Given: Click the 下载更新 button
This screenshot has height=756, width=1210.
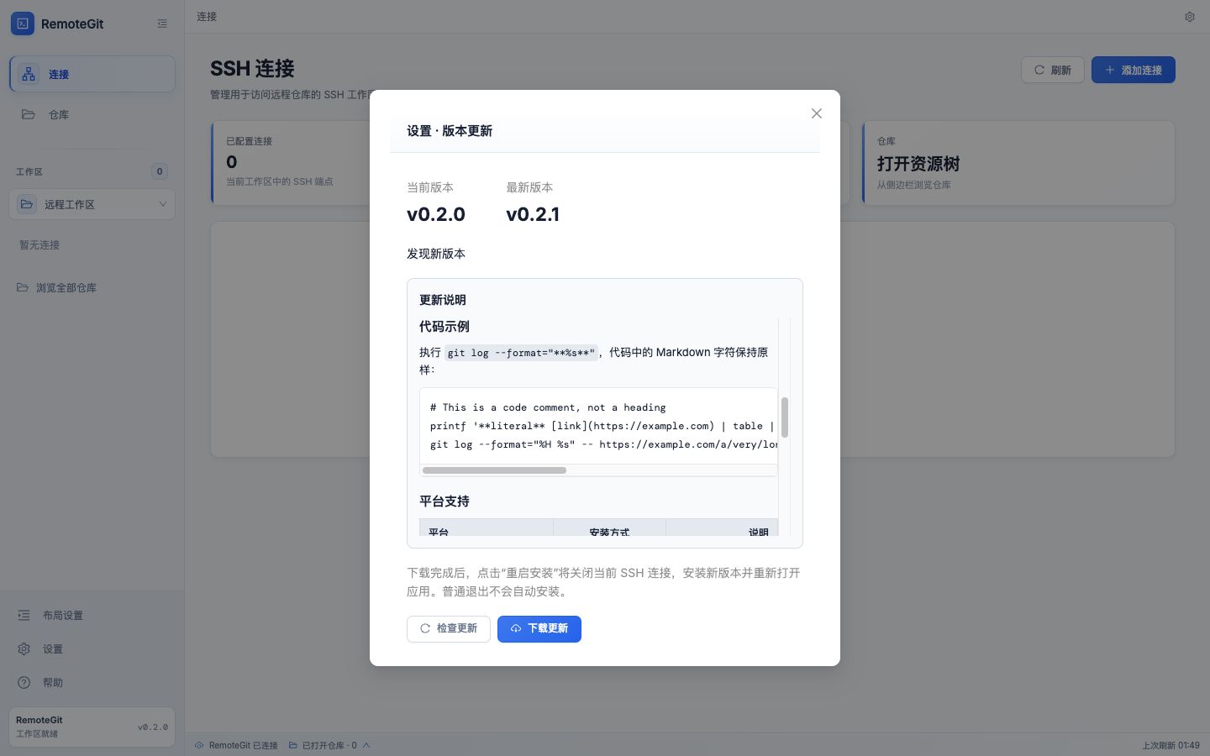Looking at the screenshot, I should click(539, 628).
